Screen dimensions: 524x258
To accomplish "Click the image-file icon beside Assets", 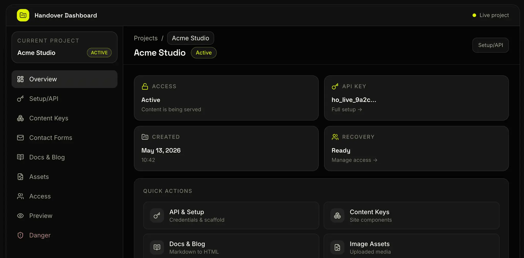I will (x=20, y=177).
